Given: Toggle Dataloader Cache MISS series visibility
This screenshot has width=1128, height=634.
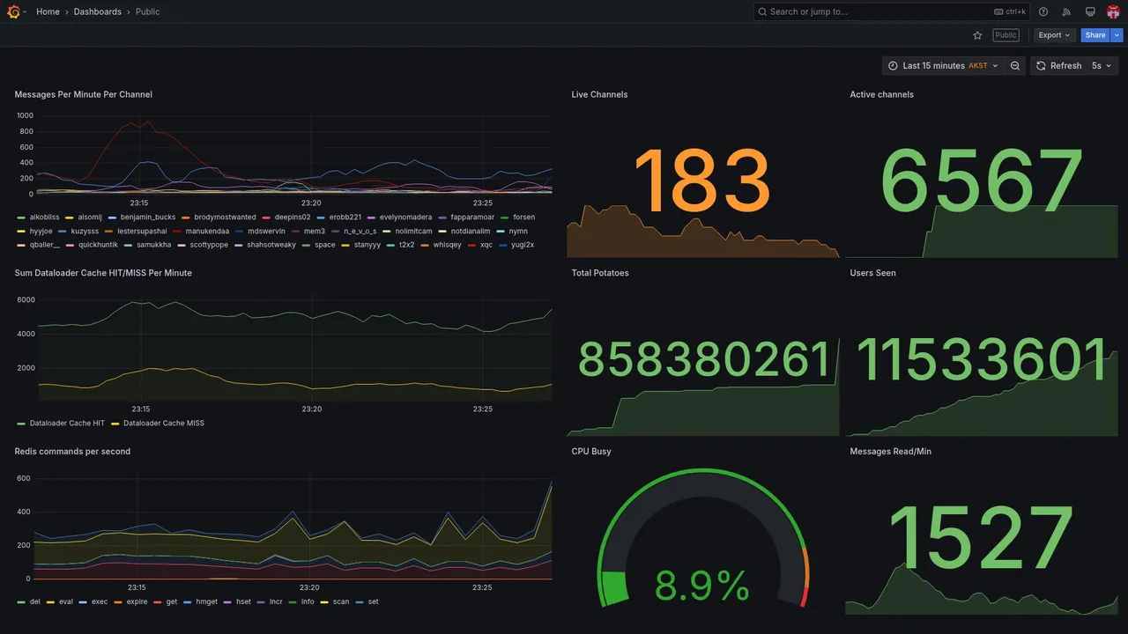Looking at the screenshot, I should coord(158,424).
